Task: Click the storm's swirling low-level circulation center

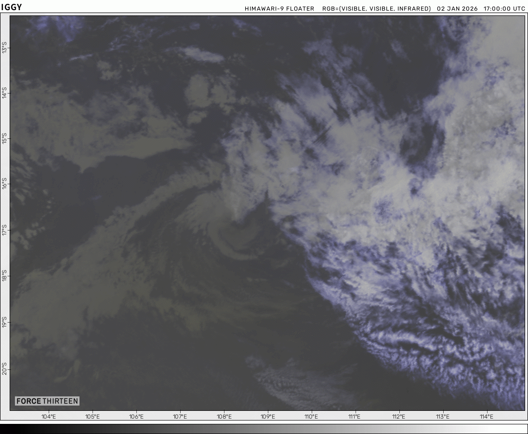Action: coord(230,237)
